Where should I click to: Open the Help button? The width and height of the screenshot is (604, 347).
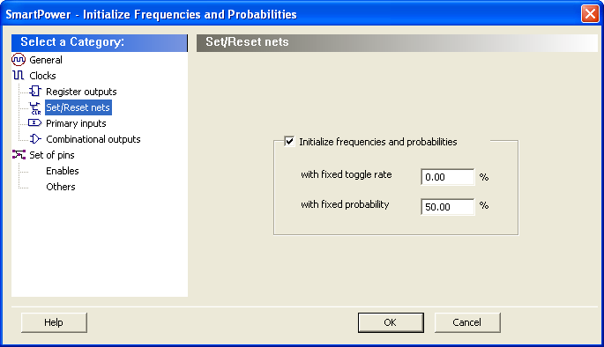(x=54, y=322)
